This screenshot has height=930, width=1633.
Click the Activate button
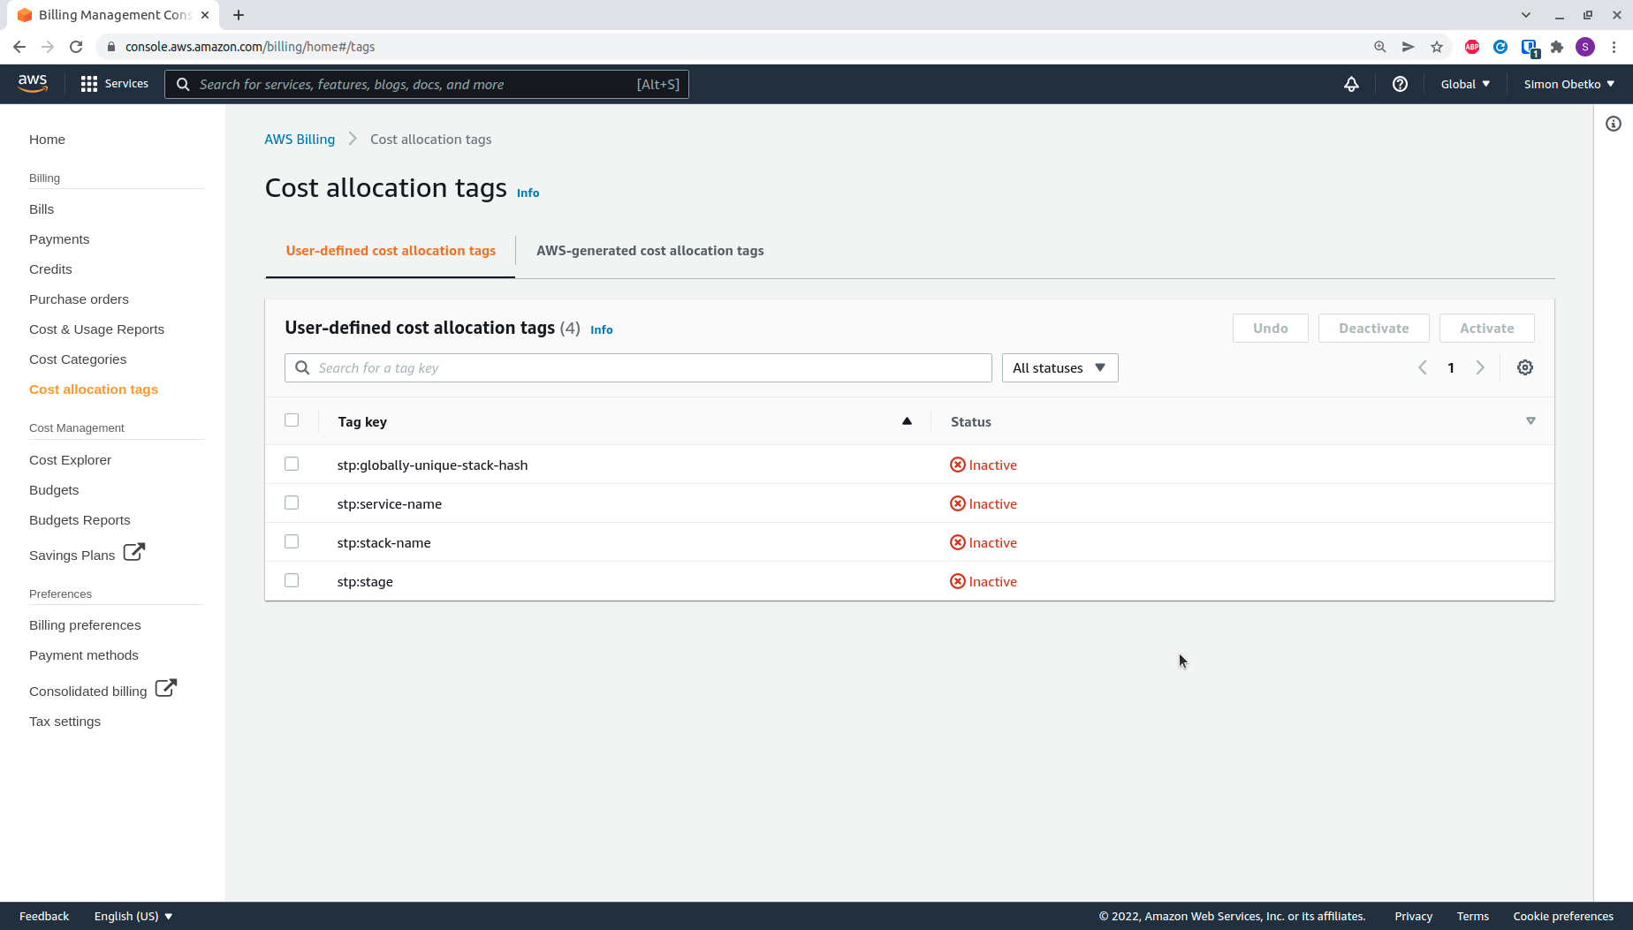1486,328
